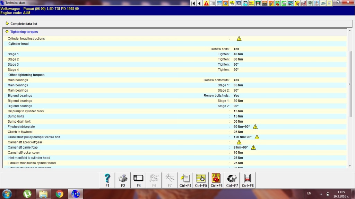This screenshot has width=355, height=199.
Task: Open warning for Crankshaft pulley/damper centre bolt
Action: pyautogui.click(x=257, y=137)
